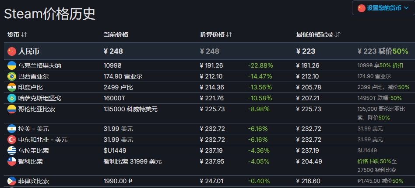Image resolution: width=415 pixels, height=188 pixels.
Task: Click the 哈萨克斯坦坚戈 currency name
Action: pyautogui.click(x=39, y=98)
